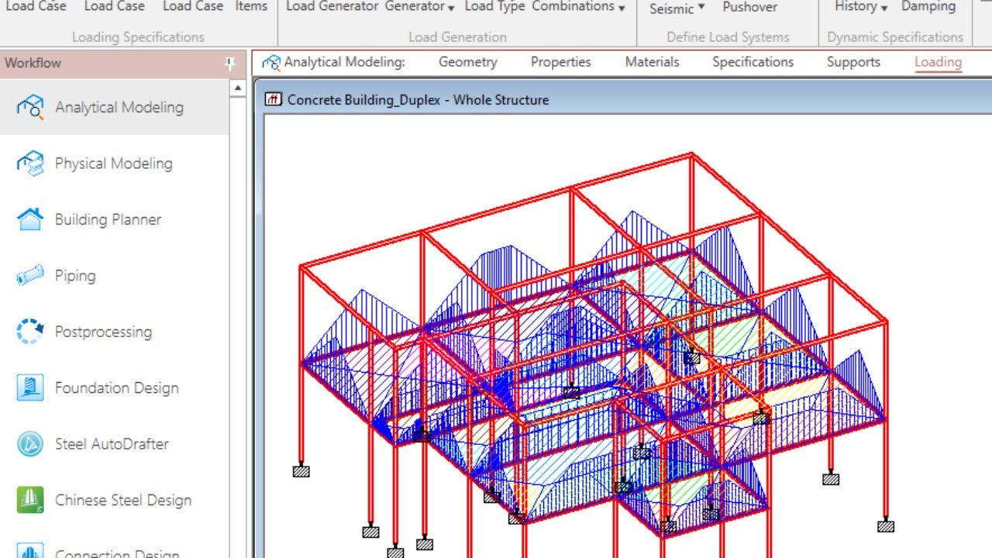992x558 pixels.
Task: Launch the Steel AutoDrafter workflow
Action: point(115,444)
